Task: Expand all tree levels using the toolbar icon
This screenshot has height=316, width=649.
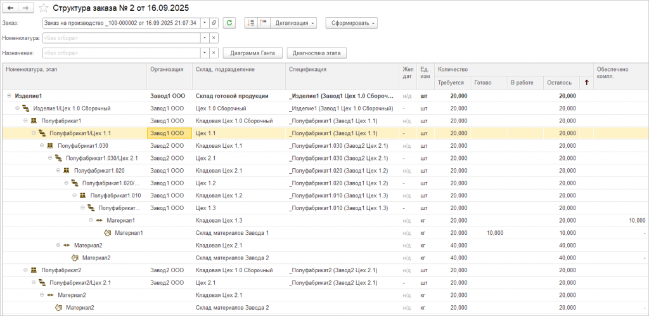Action: point(250,23)
